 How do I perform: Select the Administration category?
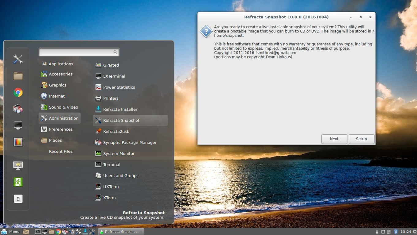pos(59,118)
